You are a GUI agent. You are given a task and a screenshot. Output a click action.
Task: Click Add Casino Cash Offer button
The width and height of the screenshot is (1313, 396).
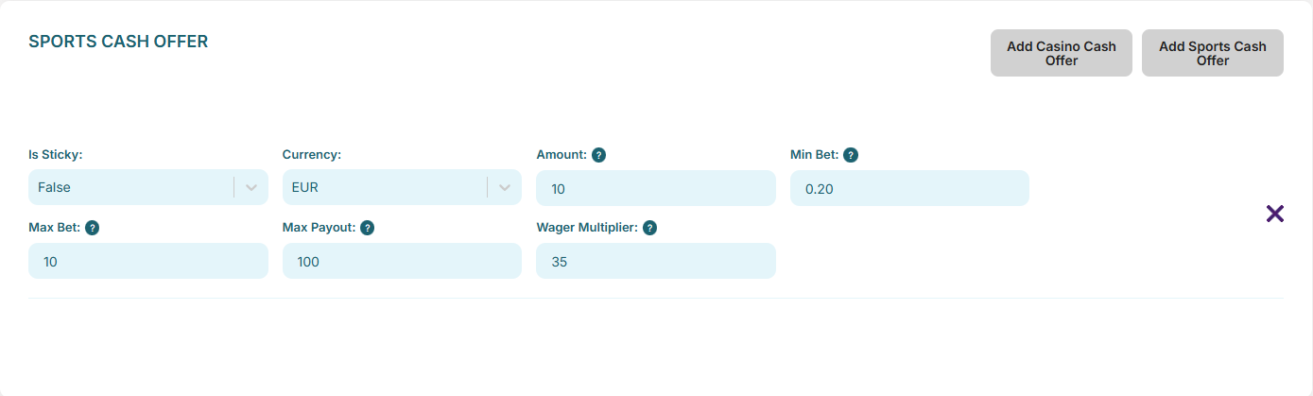1061,53
